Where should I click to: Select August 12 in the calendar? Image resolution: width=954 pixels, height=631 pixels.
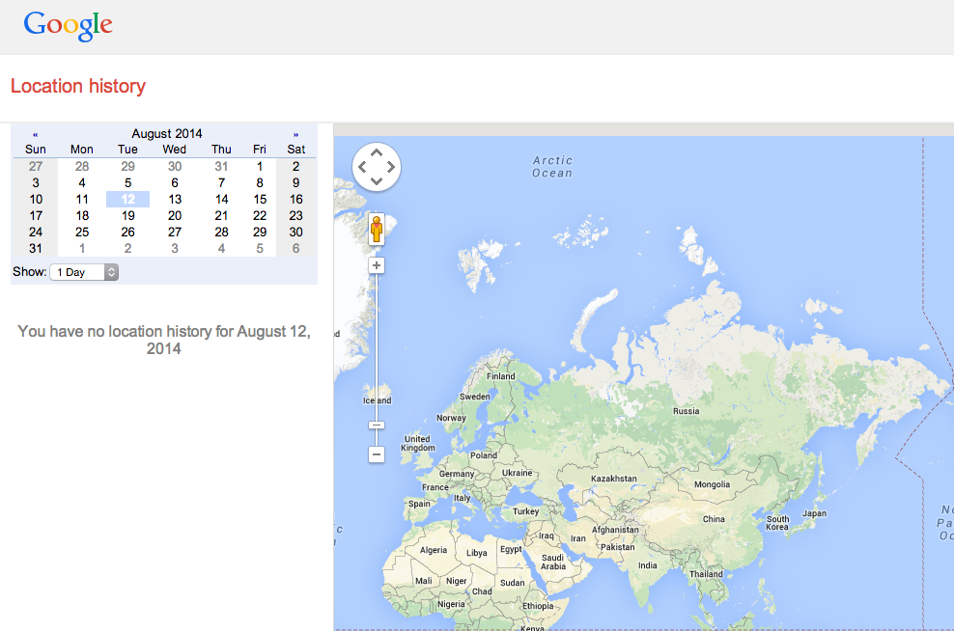point(127,199)
